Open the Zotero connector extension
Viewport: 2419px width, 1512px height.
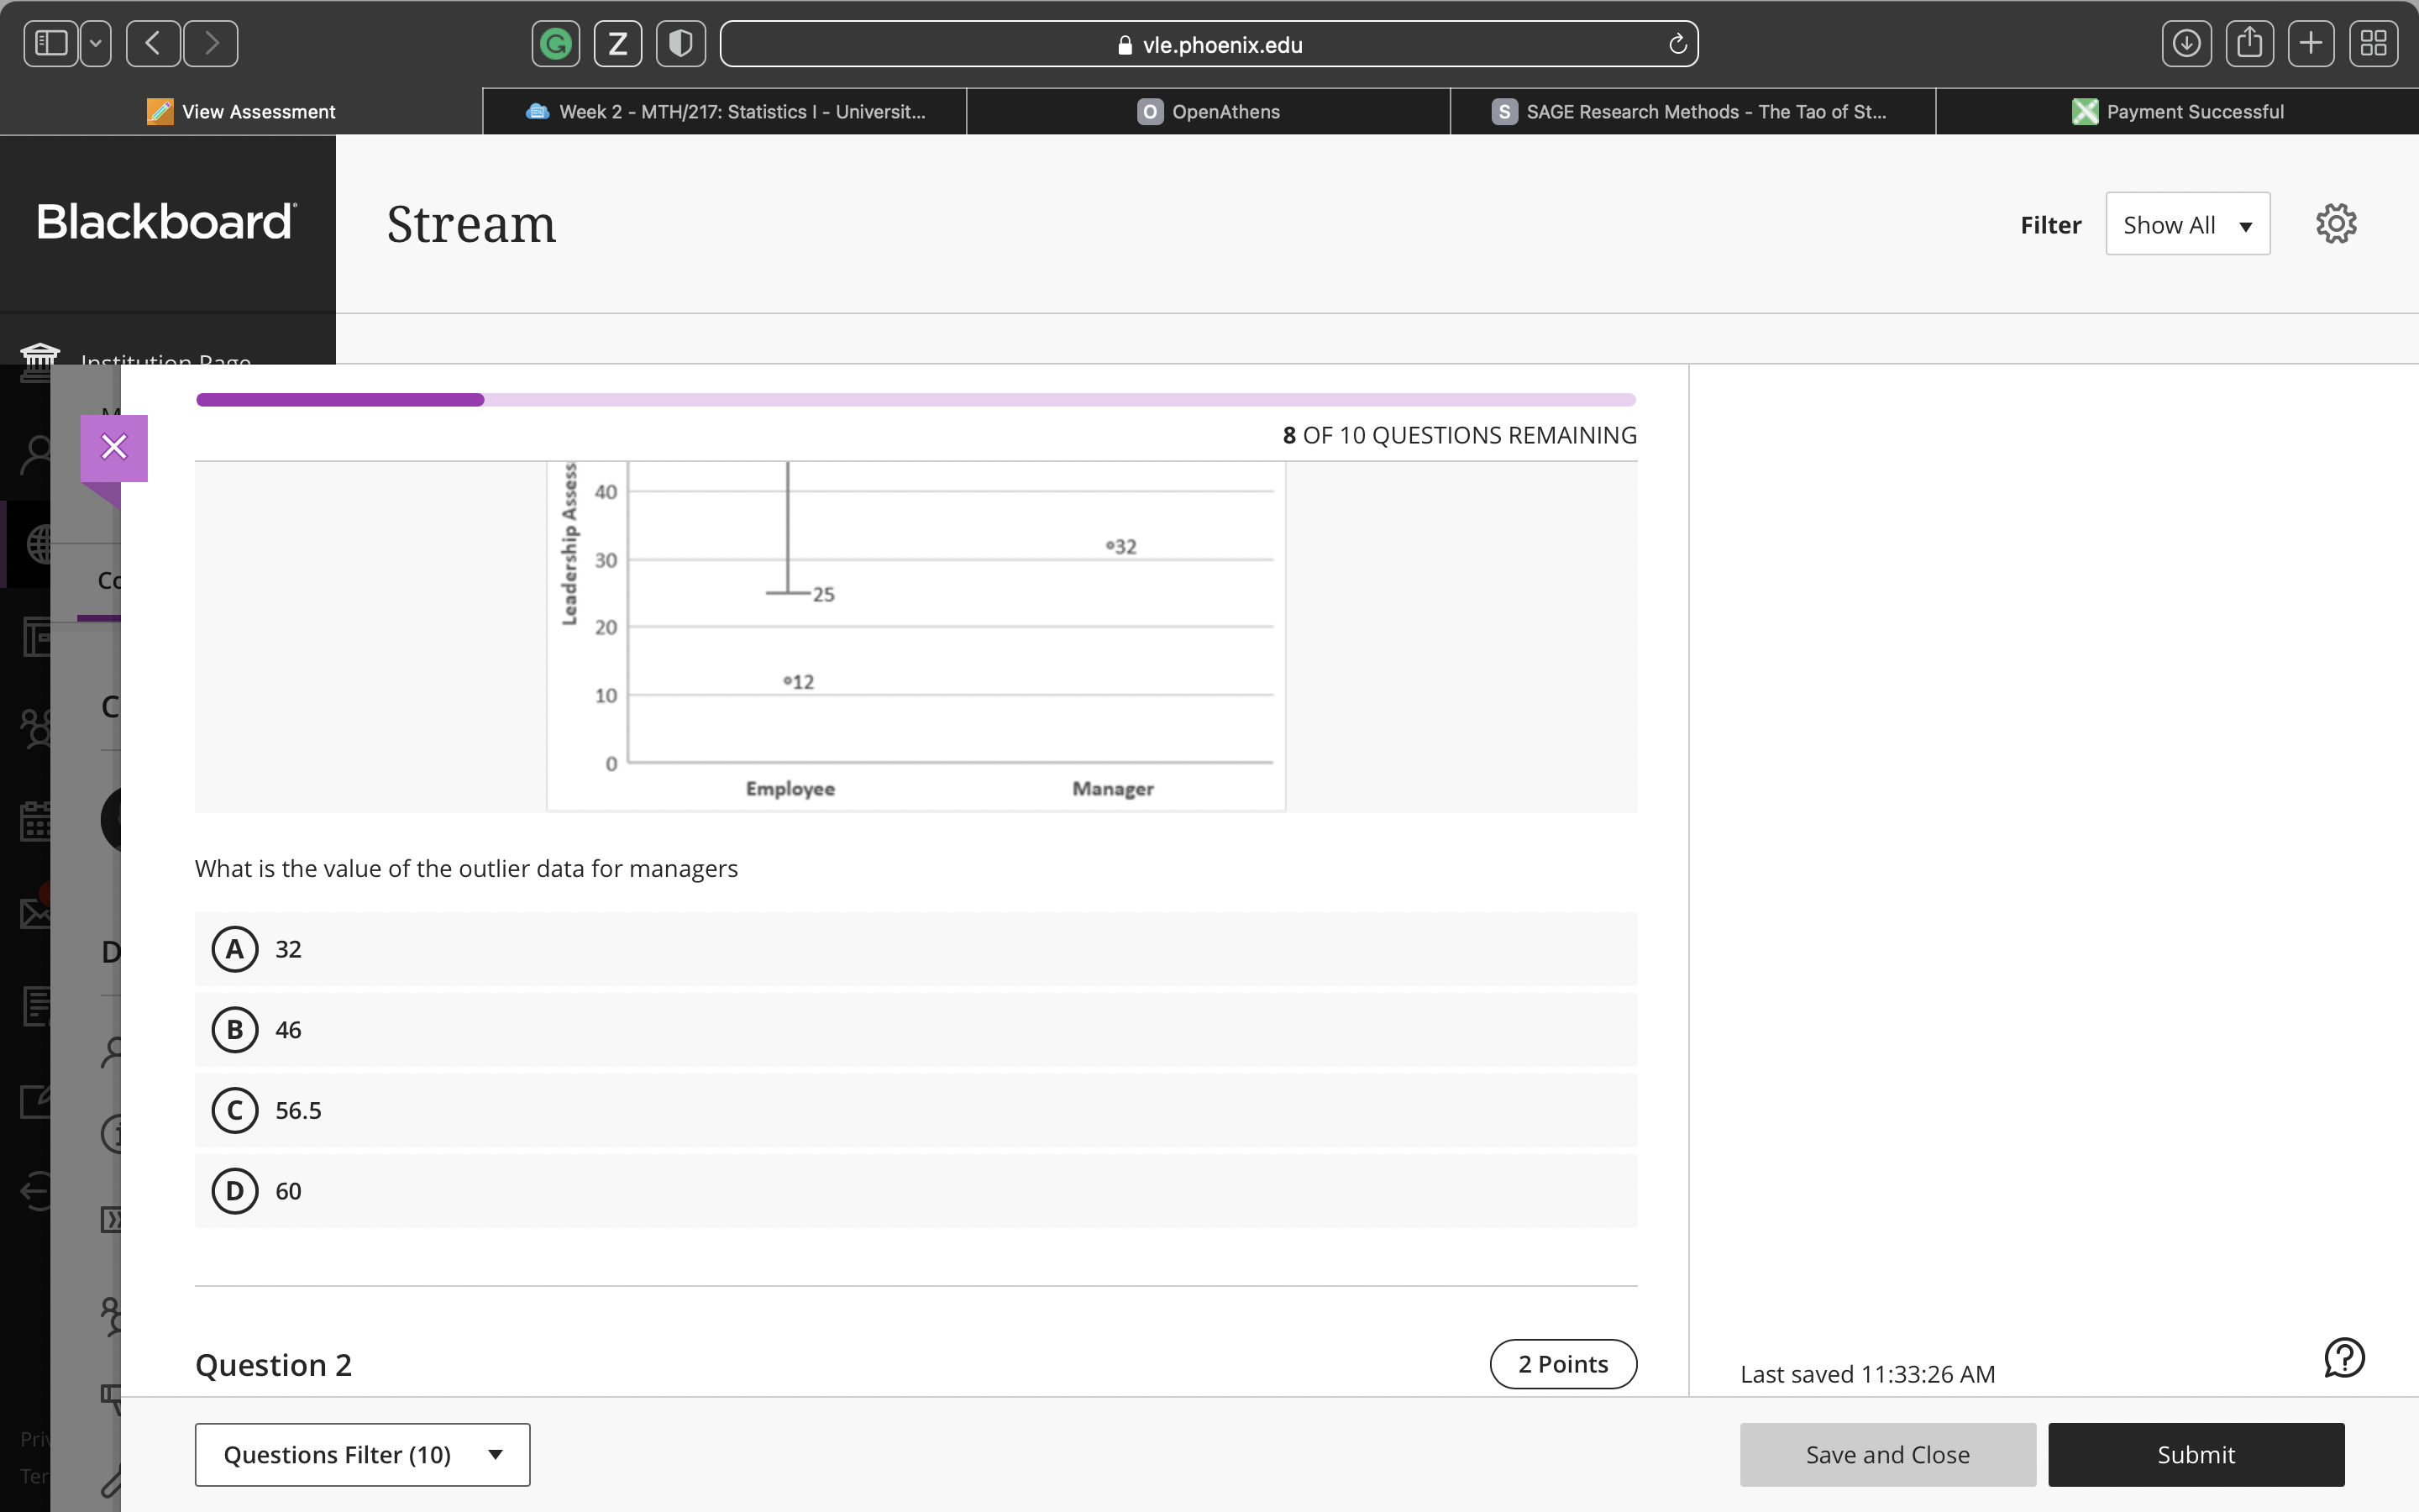(617, 44)
